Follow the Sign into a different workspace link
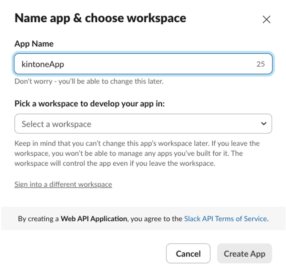Viewport: 286px width, 275px height. pyautogui.click(x=63, y=185)
